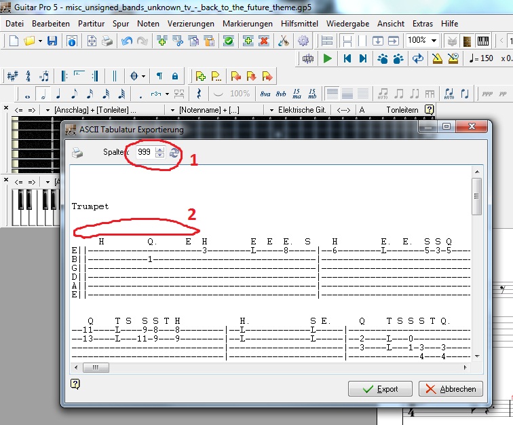
Task: Open the 100% zoom dropdown
Action: [434, 41]
